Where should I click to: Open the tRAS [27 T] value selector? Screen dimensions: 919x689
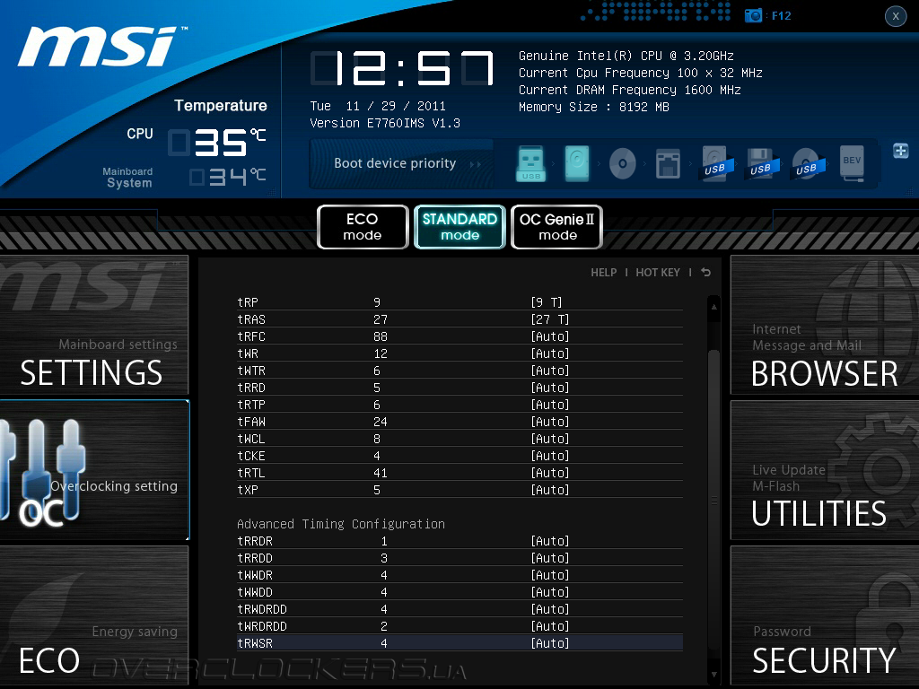(550, 319)
